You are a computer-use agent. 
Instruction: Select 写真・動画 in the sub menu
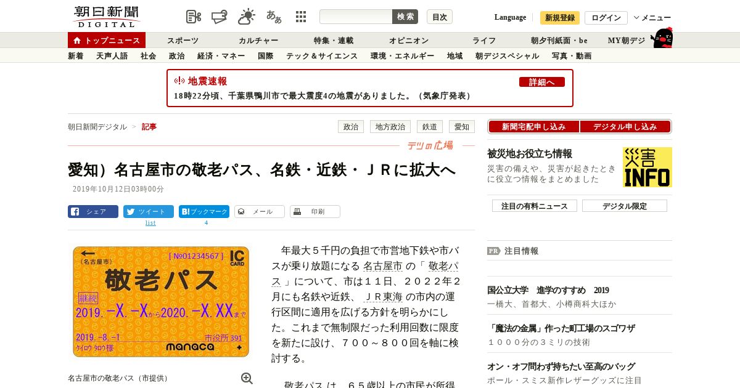(x=572, y=56)
